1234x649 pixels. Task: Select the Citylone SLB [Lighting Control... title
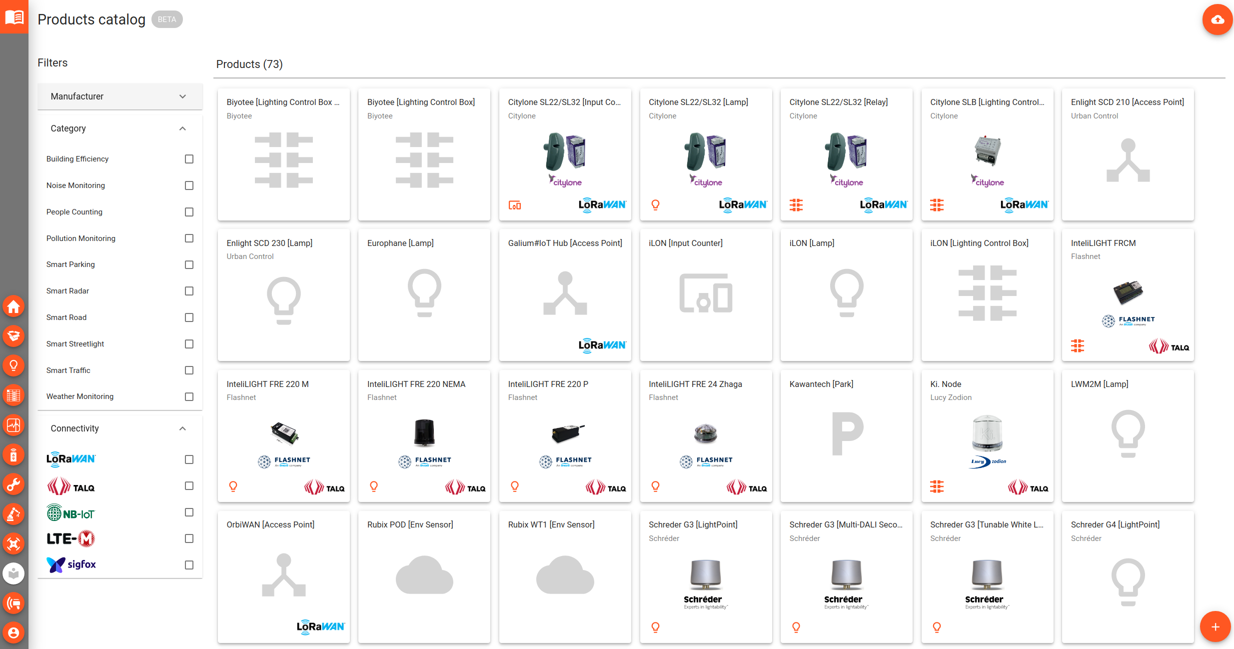click(x=987, y=102)
